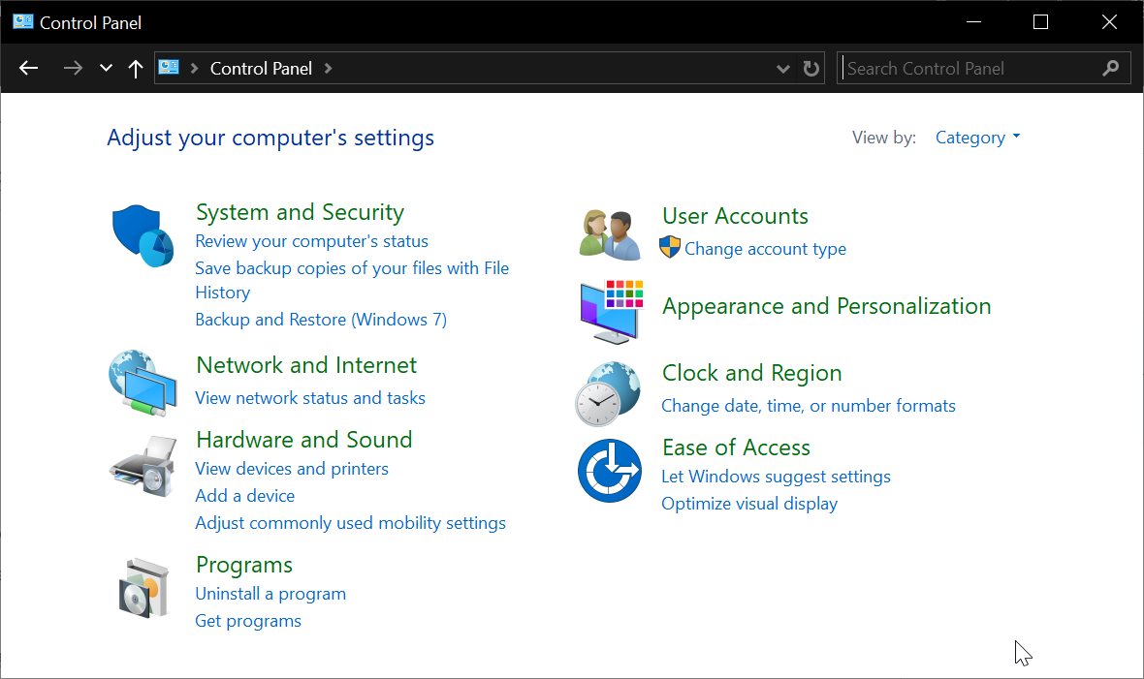Image resolution: width=1144 pixels, height=679 pixels.
Task: Open the User Accounts people icon
Action: click(x=611, y=234)
